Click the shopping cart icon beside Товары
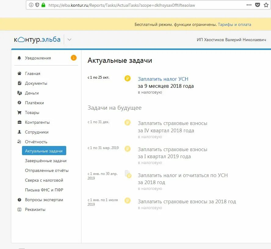This screenshot has width=271, height=249. tap(19, 112)
